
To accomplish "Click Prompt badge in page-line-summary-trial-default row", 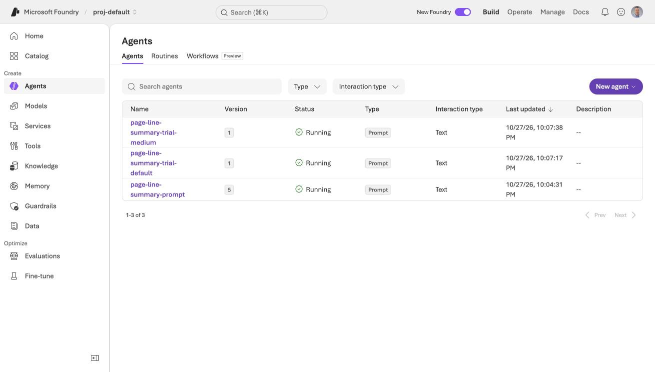I will [x=378, y=163].
